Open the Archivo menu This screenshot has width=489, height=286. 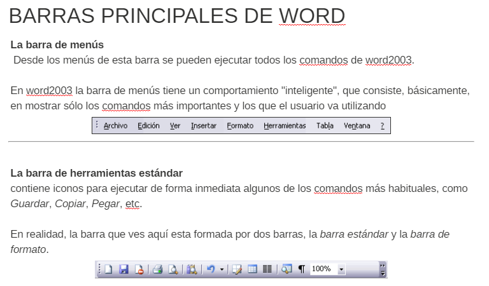[x=115, y=126]
